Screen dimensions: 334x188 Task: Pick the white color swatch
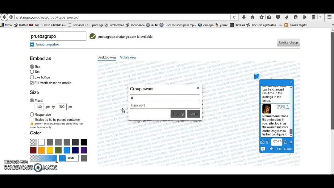[41, 142]
